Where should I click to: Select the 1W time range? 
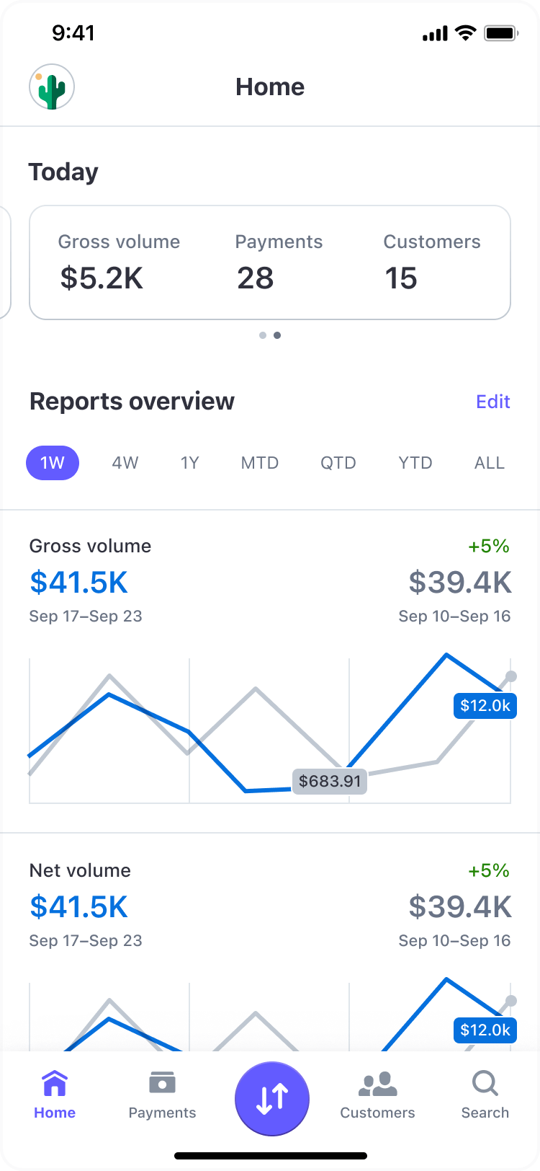tap(53, 463)
